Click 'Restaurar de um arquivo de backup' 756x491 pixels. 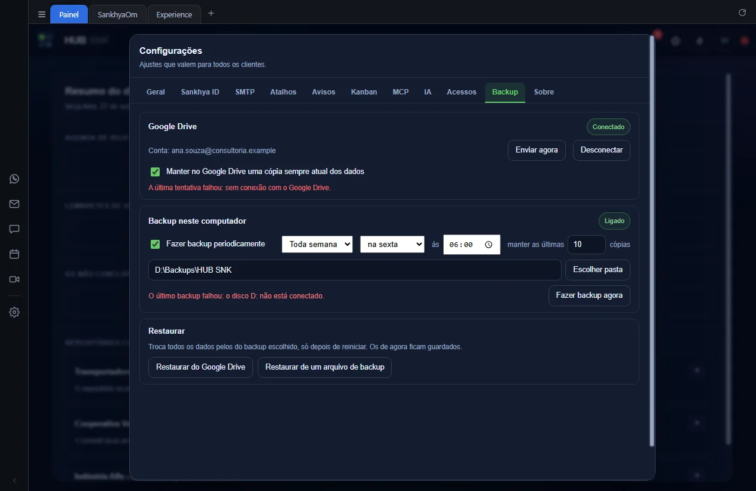click(x=325, y=367)
